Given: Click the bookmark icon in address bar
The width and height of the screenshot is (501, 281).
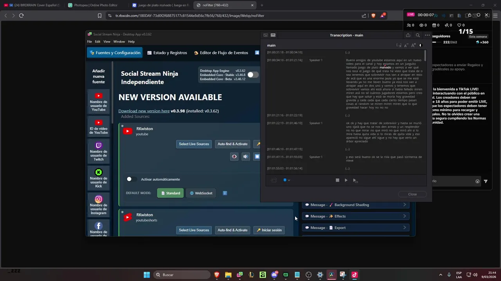Looking at the screenshot, I should coord(100,16).
